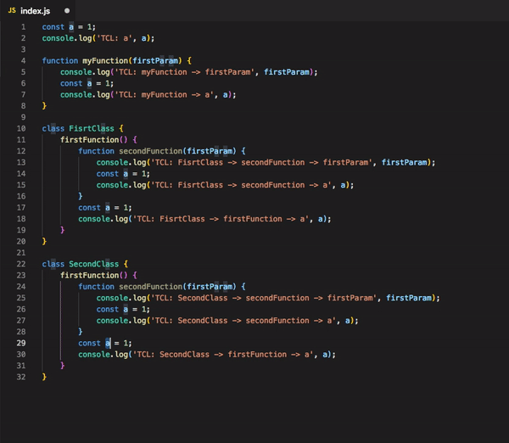
Task: Click 'console' on line 27
Action: [x=112, y=321]
